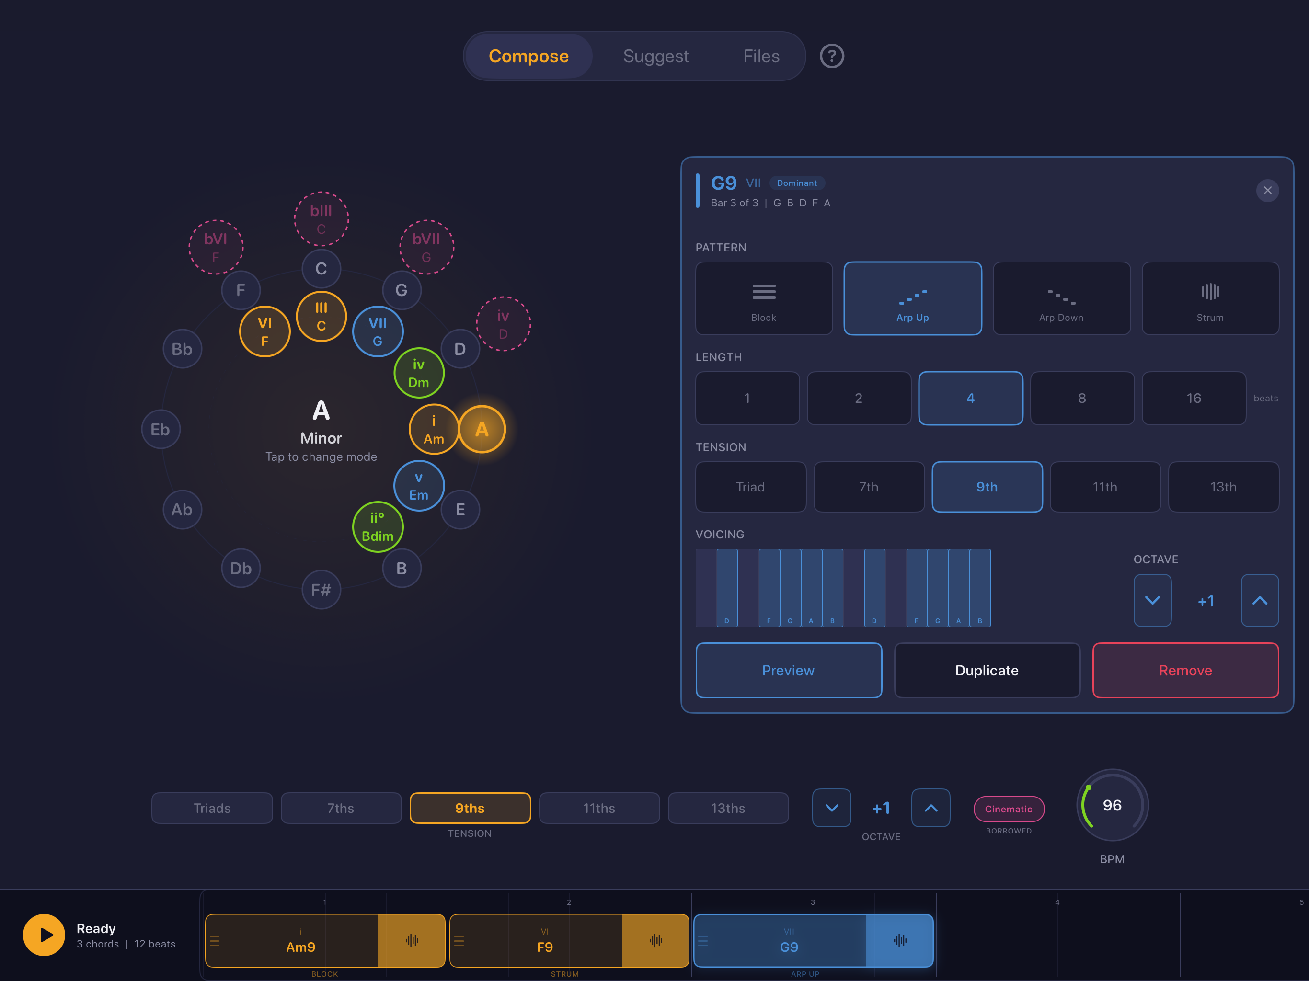Set chord tension to Triad
The height and width of the screenshot is (981, 1309).
pyautogui.click(x=750, y=487)
